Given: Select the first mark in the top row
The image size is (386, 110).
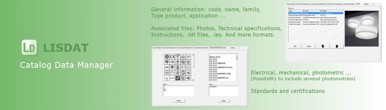Looking at the screenshot, I should coord(167,57).
